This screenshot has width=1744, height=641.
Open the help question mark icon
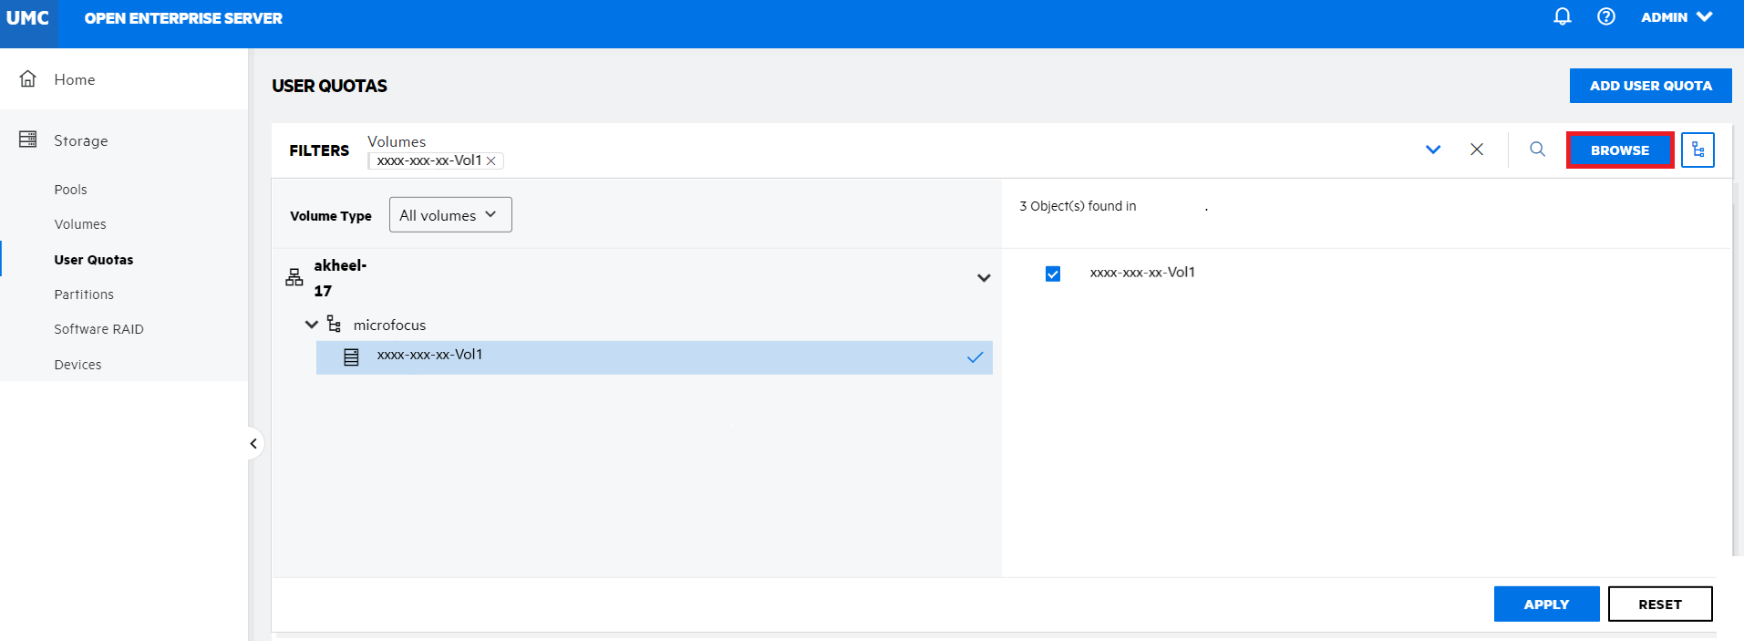[x=1605, y=16]
